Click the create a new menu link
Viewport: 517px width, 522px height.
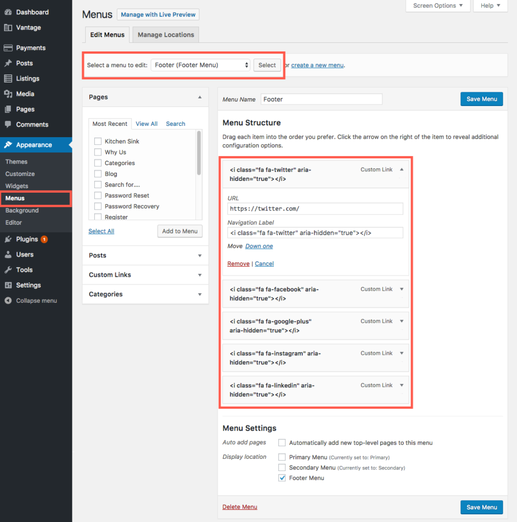tap(317, 65)
